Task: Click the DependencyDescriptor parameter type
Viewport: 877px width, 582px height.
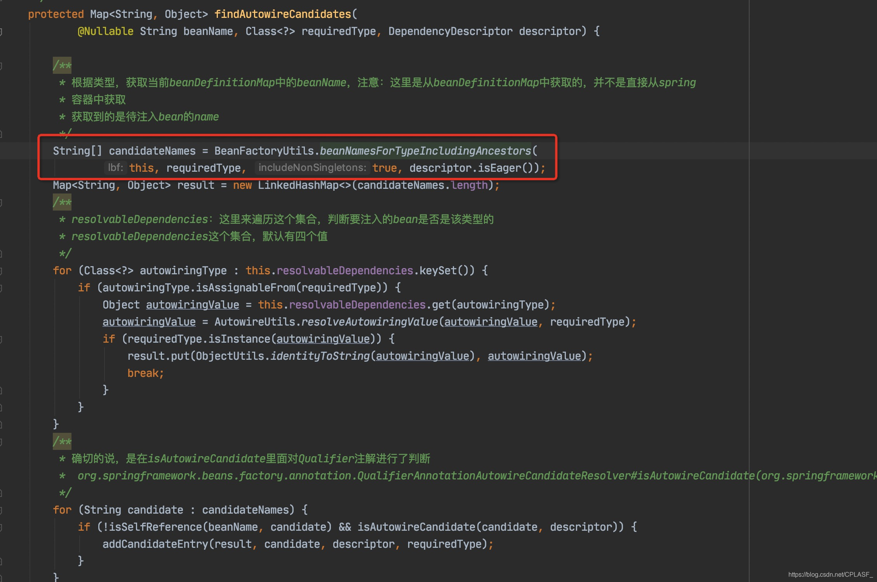Action: click(x=450, y=31)
